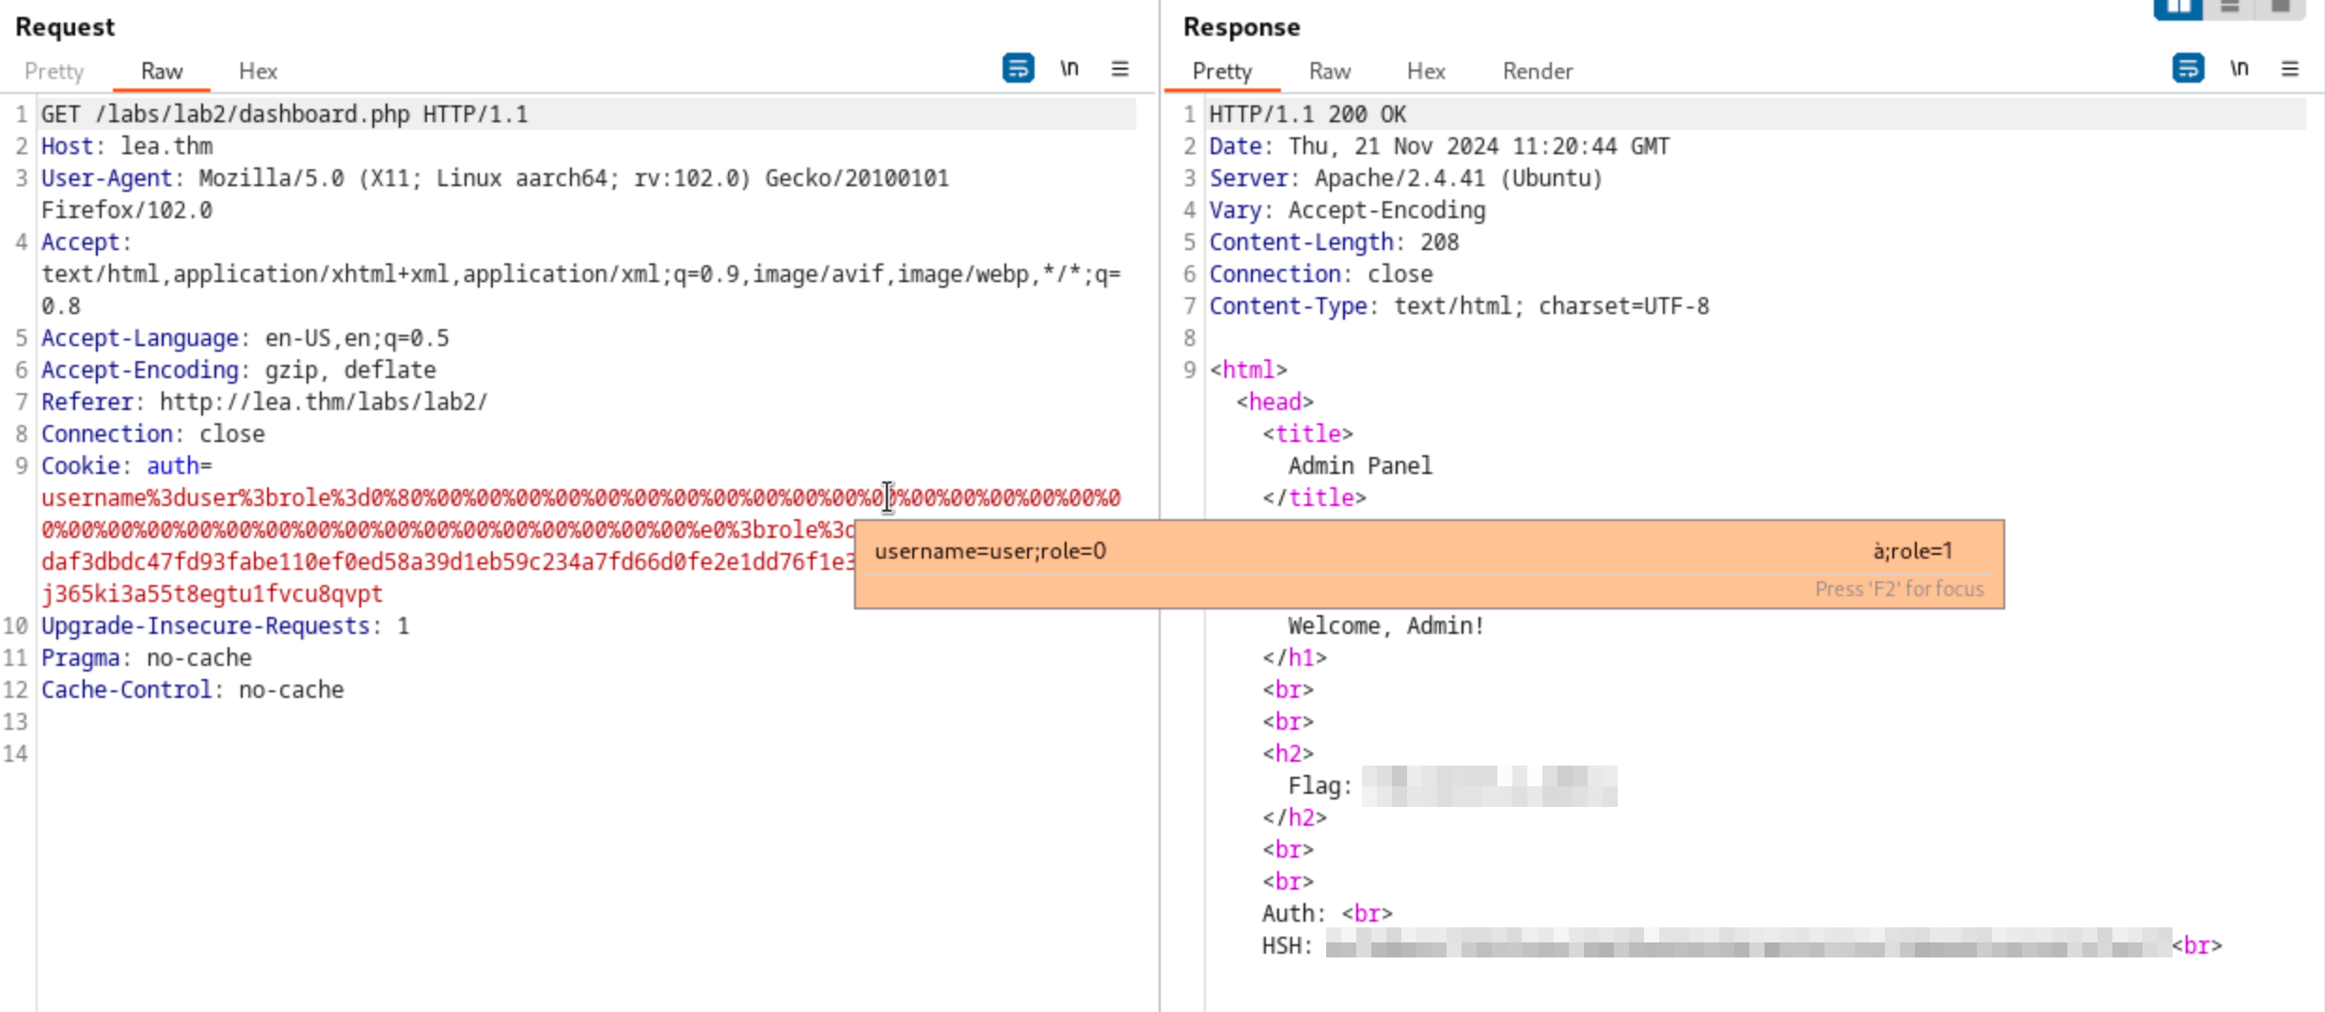Select the Pretty tab in Response panel
The image size is (2325, 1012).
coord(1222,71)
